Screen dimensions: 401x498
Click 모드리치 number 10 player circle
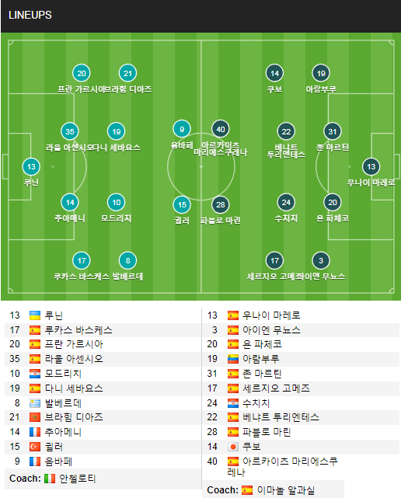coord(117,202)
